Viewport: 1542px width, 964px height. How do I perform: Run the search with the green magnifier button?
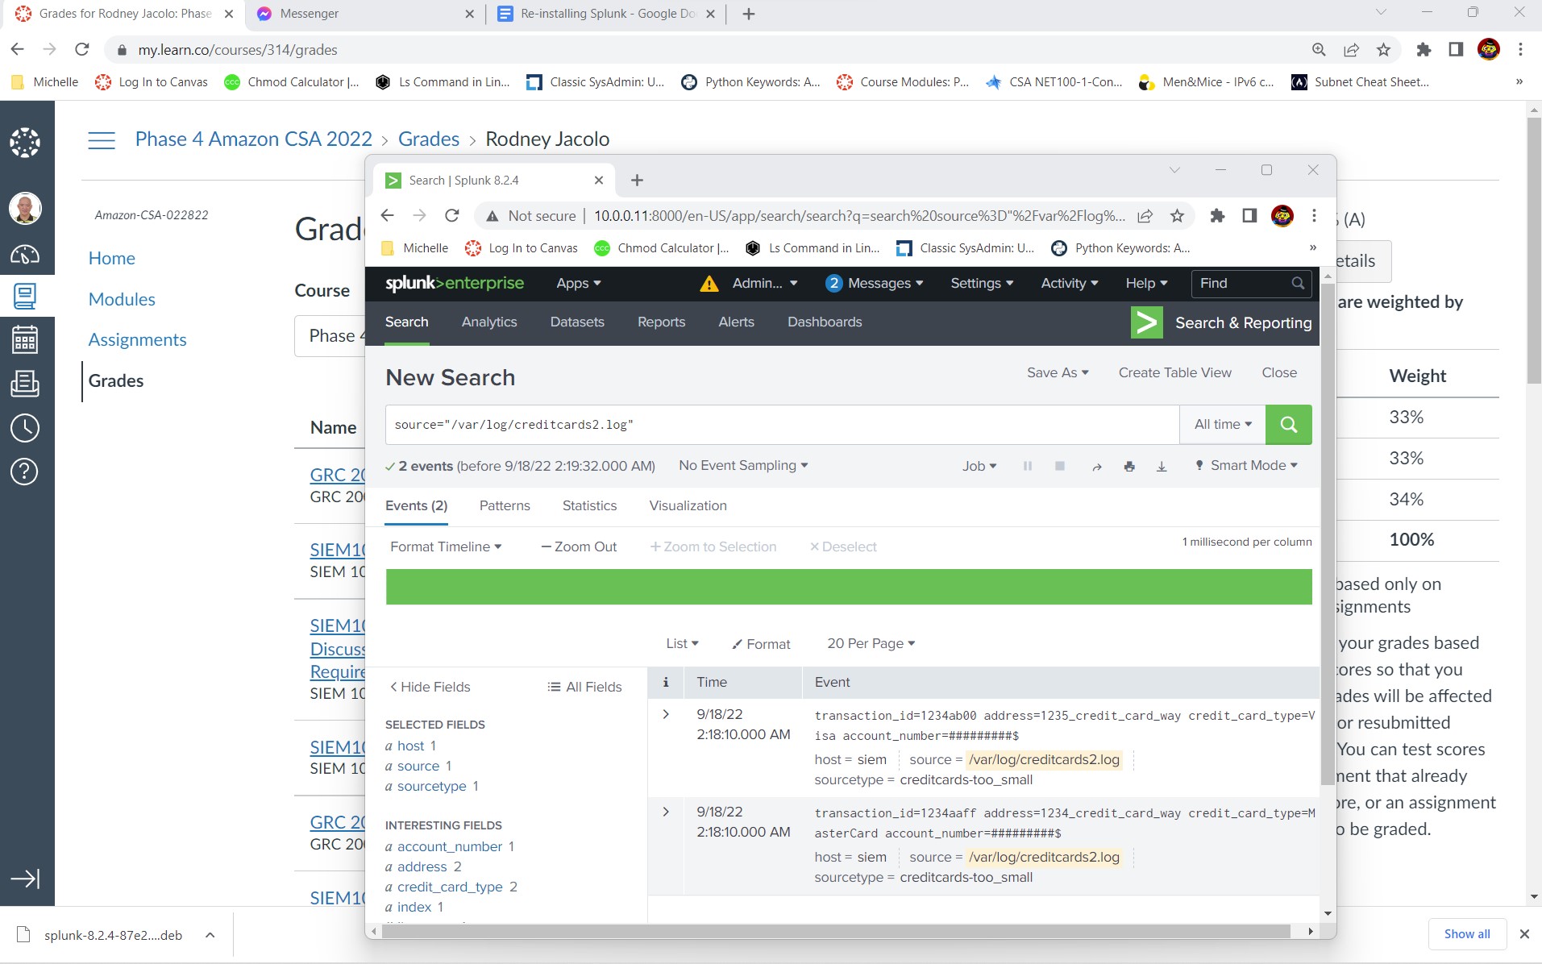[x=1288, y=424]
